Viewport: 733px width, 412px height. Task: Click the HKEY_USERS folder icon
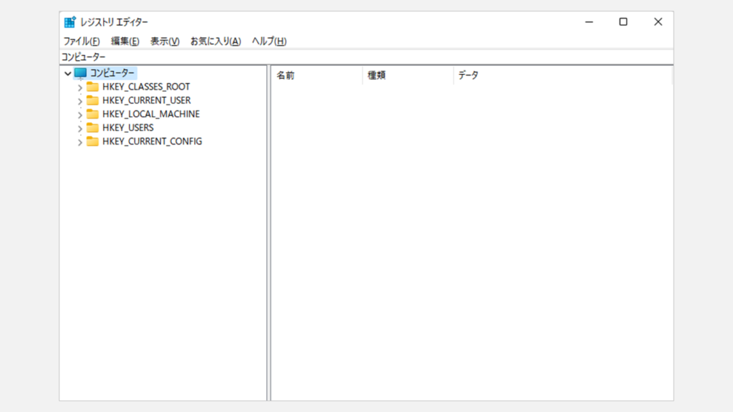92,127
